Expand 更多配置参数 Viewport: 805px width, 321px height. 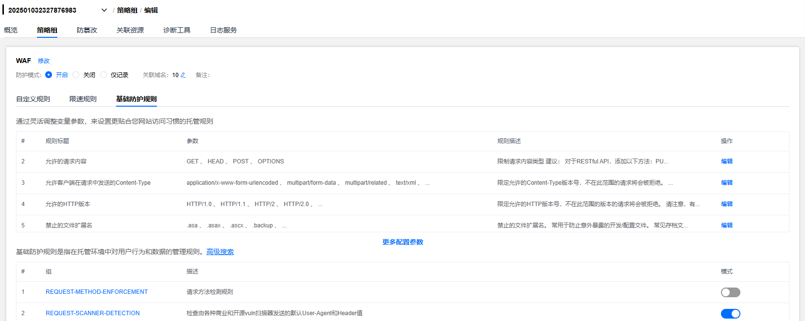(x=403, y=242)
